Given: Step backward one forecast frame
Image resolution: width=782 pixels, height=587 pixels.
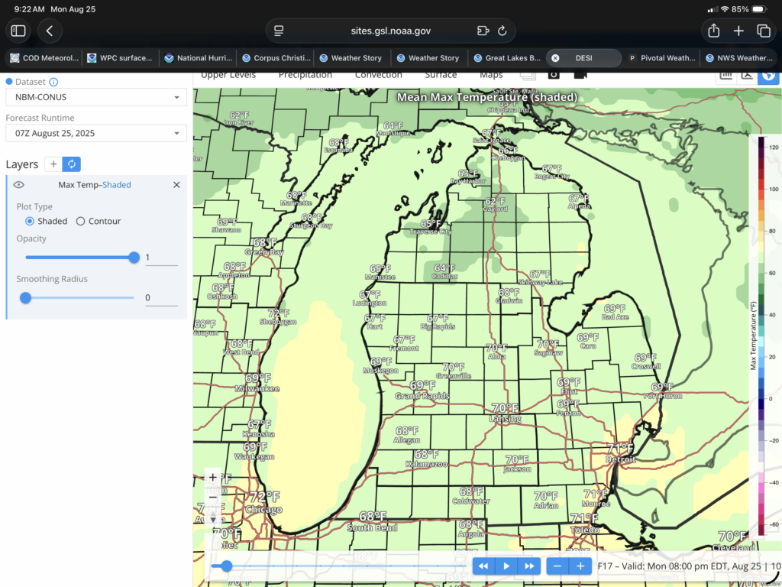Looking at the screenshot, I should (x=483, y=566).
